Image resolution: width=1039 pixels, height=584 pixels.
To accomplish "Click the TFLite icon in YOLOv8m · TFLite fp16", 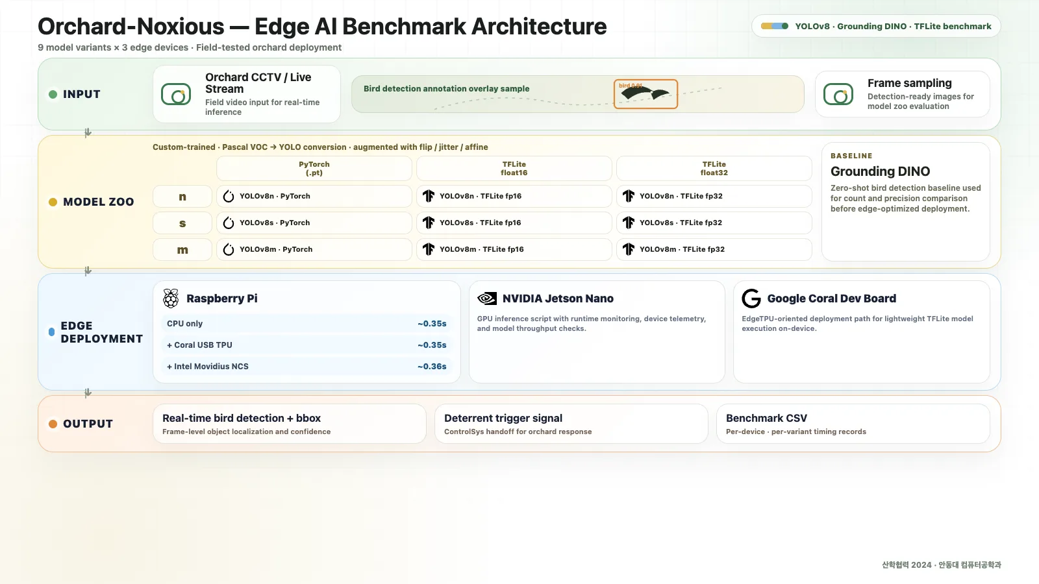I will (x=429, y=249).
